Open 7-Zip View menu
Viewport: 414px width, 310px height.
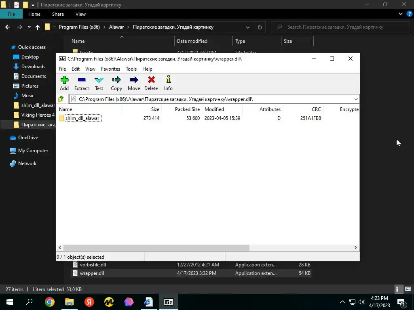tap(90, 69)
